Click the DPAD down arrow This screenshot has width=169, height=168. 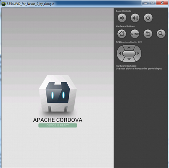[129, 59]
